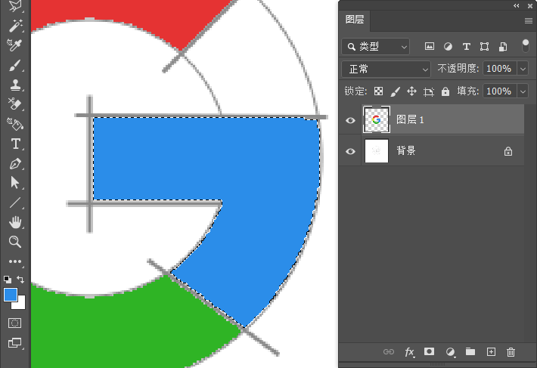The width and height of the screenshot is (537, 368).
Task: Open the 类型 filter type dropdown
Action: (376, 47)
